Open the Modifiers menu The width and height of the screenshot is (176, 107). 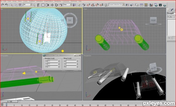tap(32, 1)
